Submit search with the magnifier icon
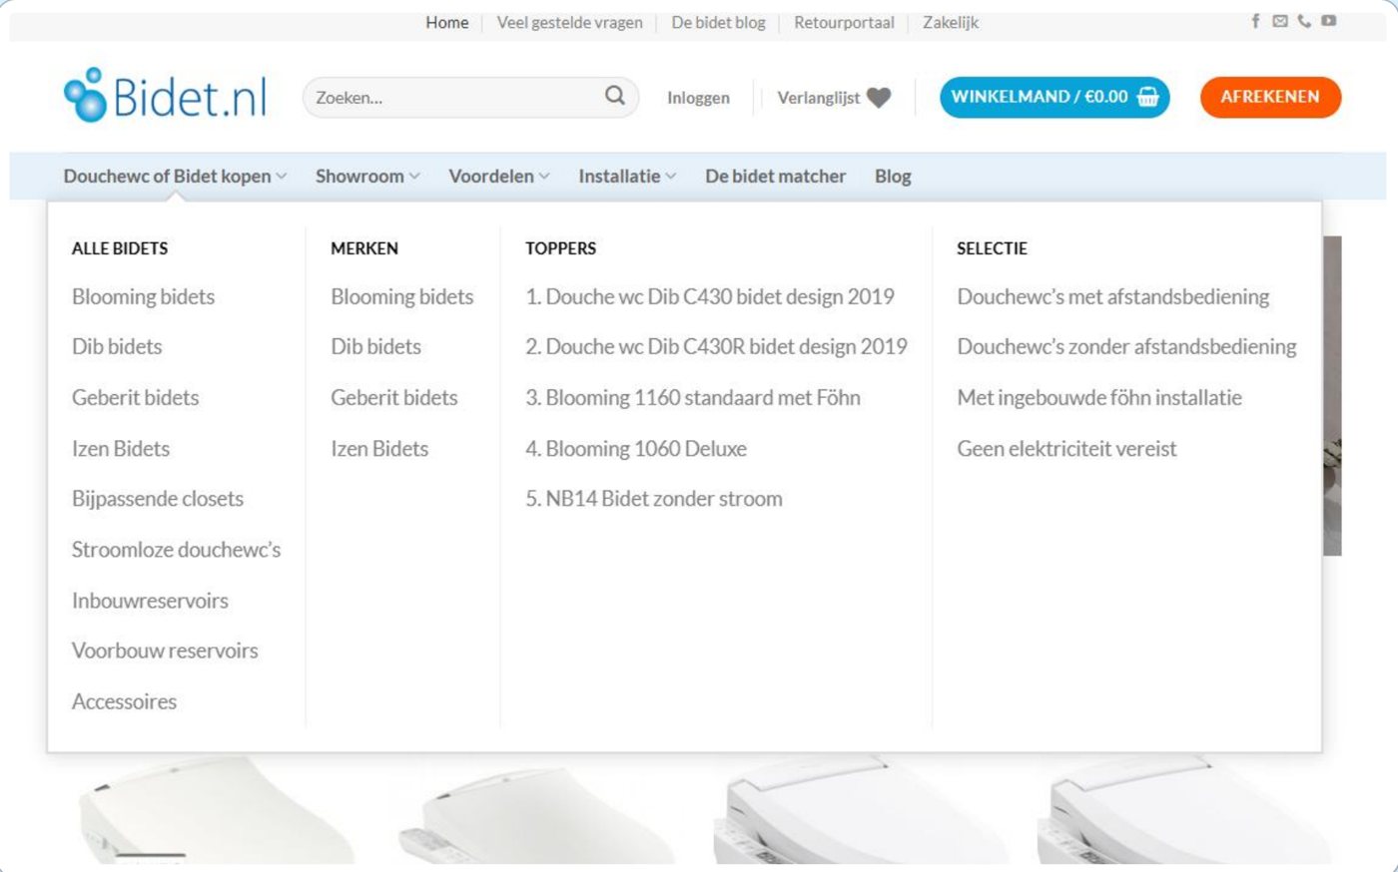This screenshot has width=1398, height=872. [x=615, y=96]
